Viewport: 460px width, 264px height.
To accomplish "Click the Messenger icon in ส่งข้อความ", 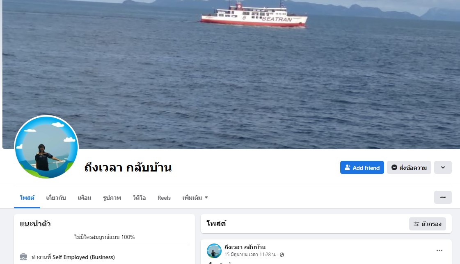I will coord(394,167).
